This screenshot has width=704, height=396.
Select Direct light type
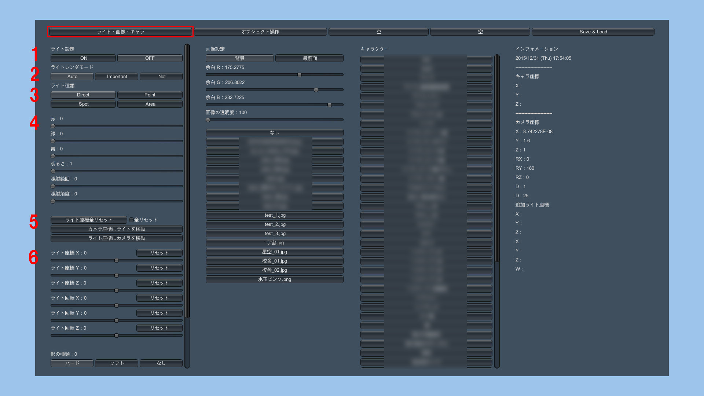(x=83, y=95)
